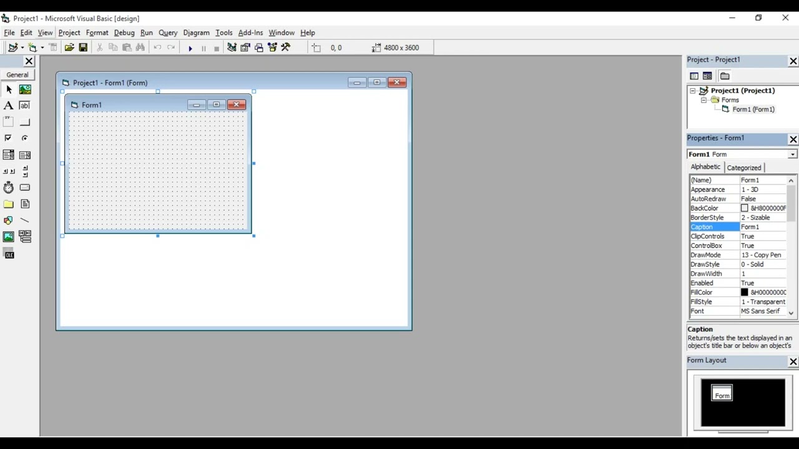Select the CommandButton control tool

[25, 122]
